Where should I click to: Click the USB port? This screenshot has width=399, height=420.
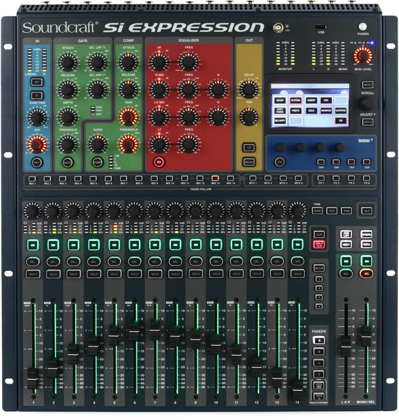tap(321, 27)
